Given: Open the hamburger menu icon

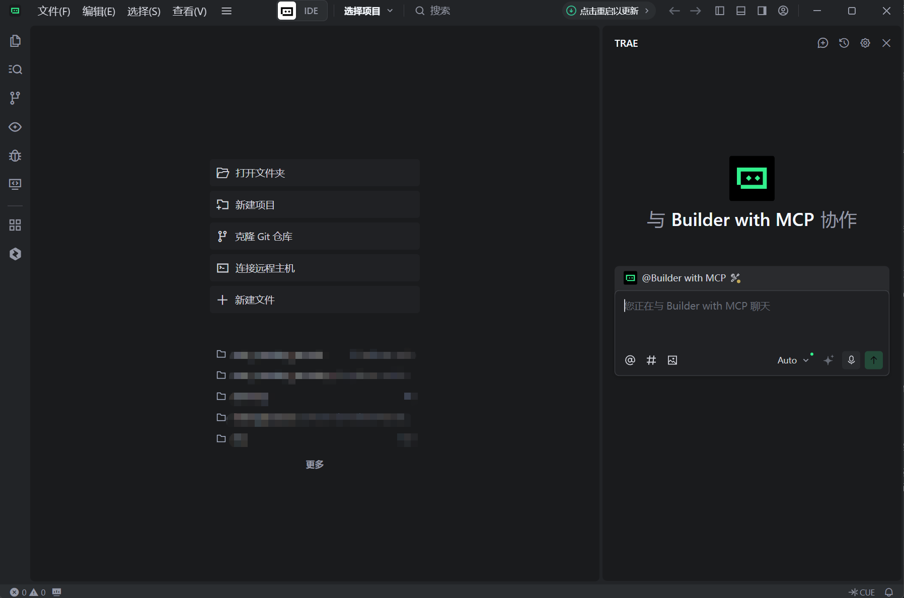Looking at the screenshot, I should tap(227, 11).
